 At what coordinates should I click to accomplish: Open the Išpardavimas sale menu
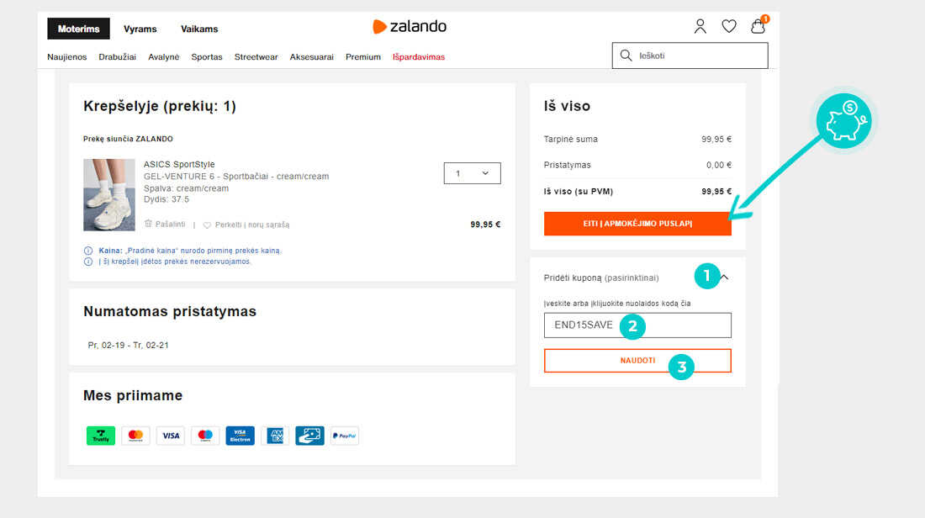(419, 57)
